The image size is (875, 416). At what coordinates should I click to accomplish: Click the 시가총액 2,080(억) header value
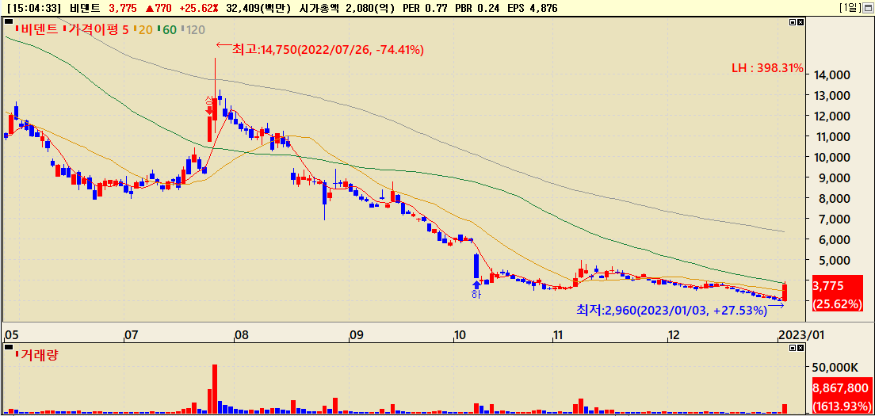pos(346,9)
